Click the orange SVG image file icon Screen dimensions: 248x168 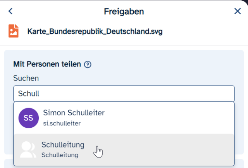coord(14,31)
